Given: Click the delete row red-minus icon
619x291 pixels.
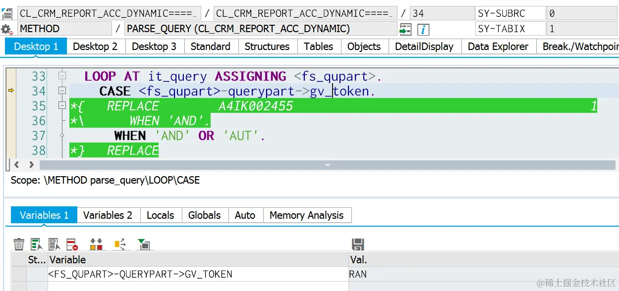Looking at the screenshot, I should pyautogui.click(x=72, y=244).
